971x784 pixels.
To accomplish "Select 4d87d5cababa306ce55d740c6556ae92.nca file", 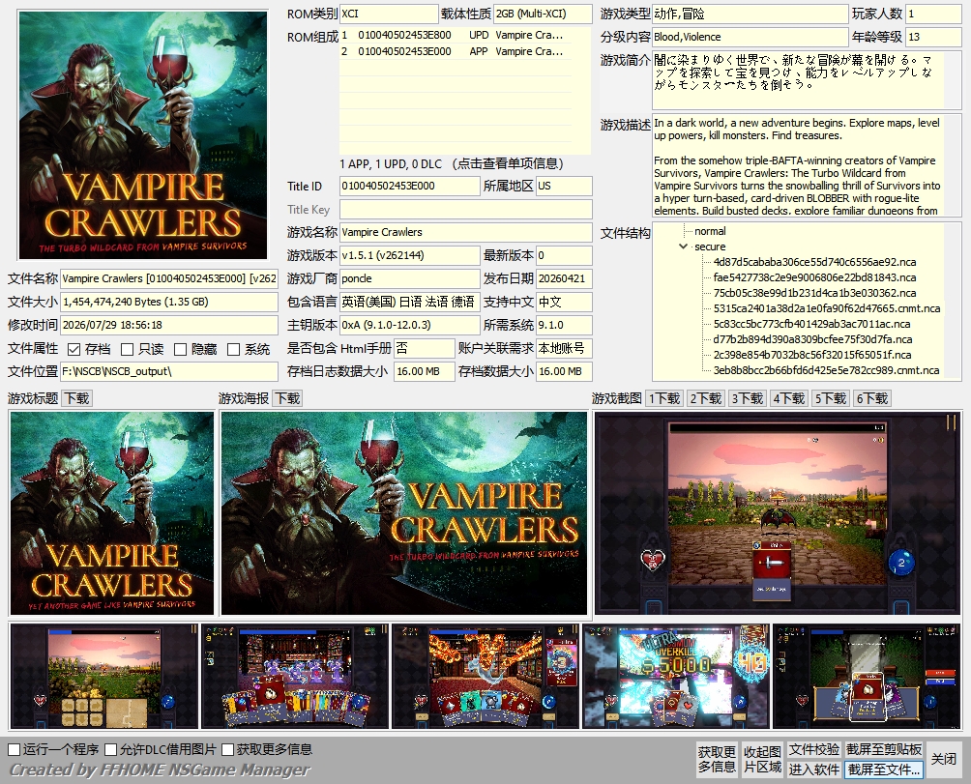I will (x=814, y=262).
